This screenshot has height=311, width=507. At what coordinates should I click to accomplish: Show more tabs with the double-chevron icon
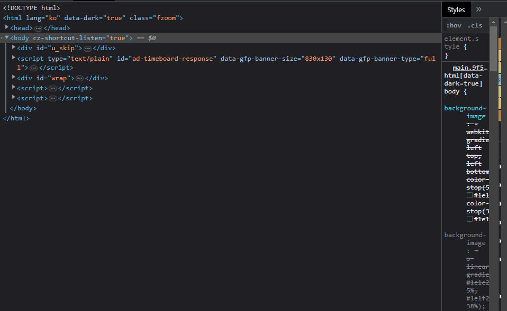(479, 10)
